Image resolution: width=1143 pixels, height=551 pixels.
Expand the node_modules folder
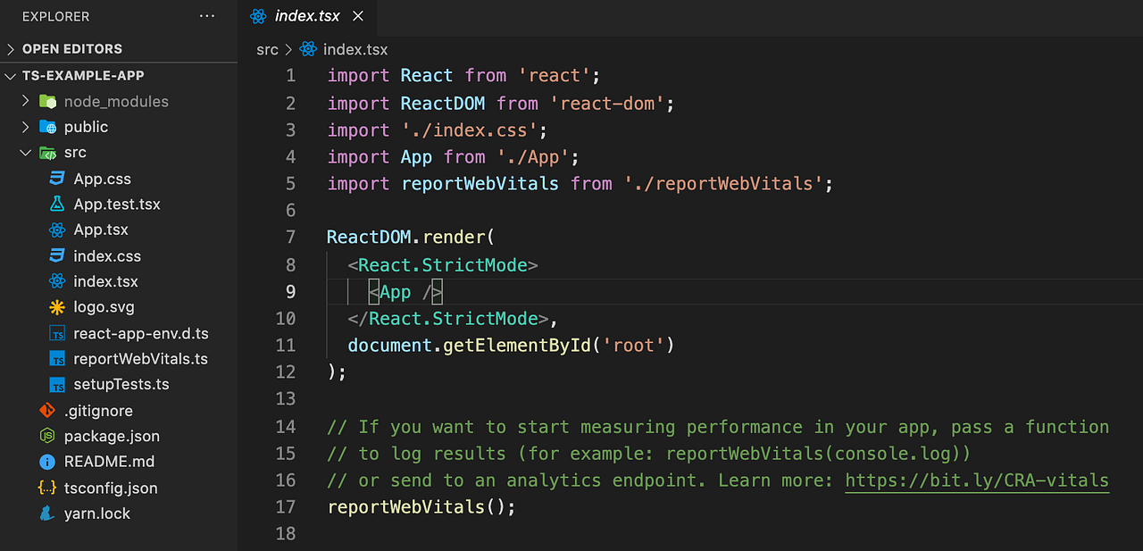[x=25, y=101]
